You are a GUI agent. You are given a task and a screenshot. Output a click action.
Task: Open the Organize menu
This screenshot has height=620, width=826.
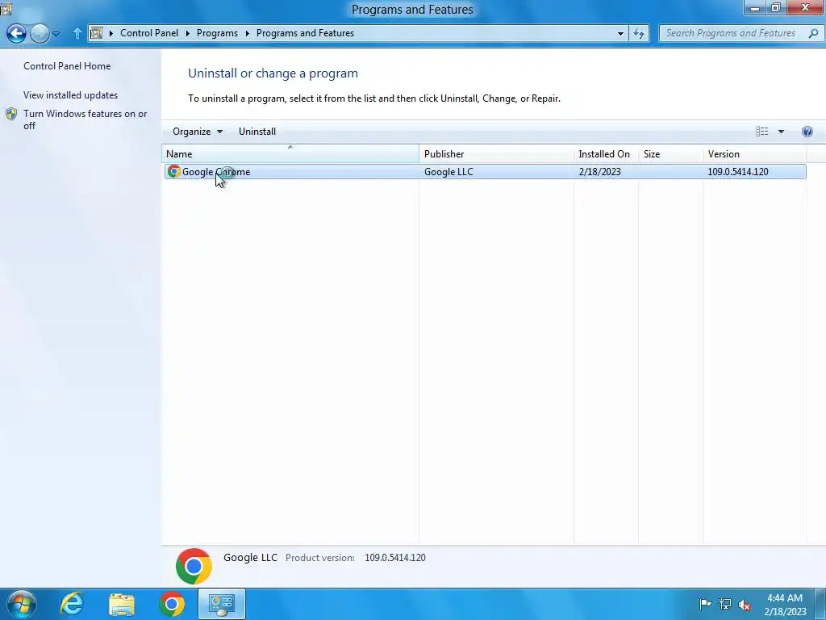coord(198,132)
